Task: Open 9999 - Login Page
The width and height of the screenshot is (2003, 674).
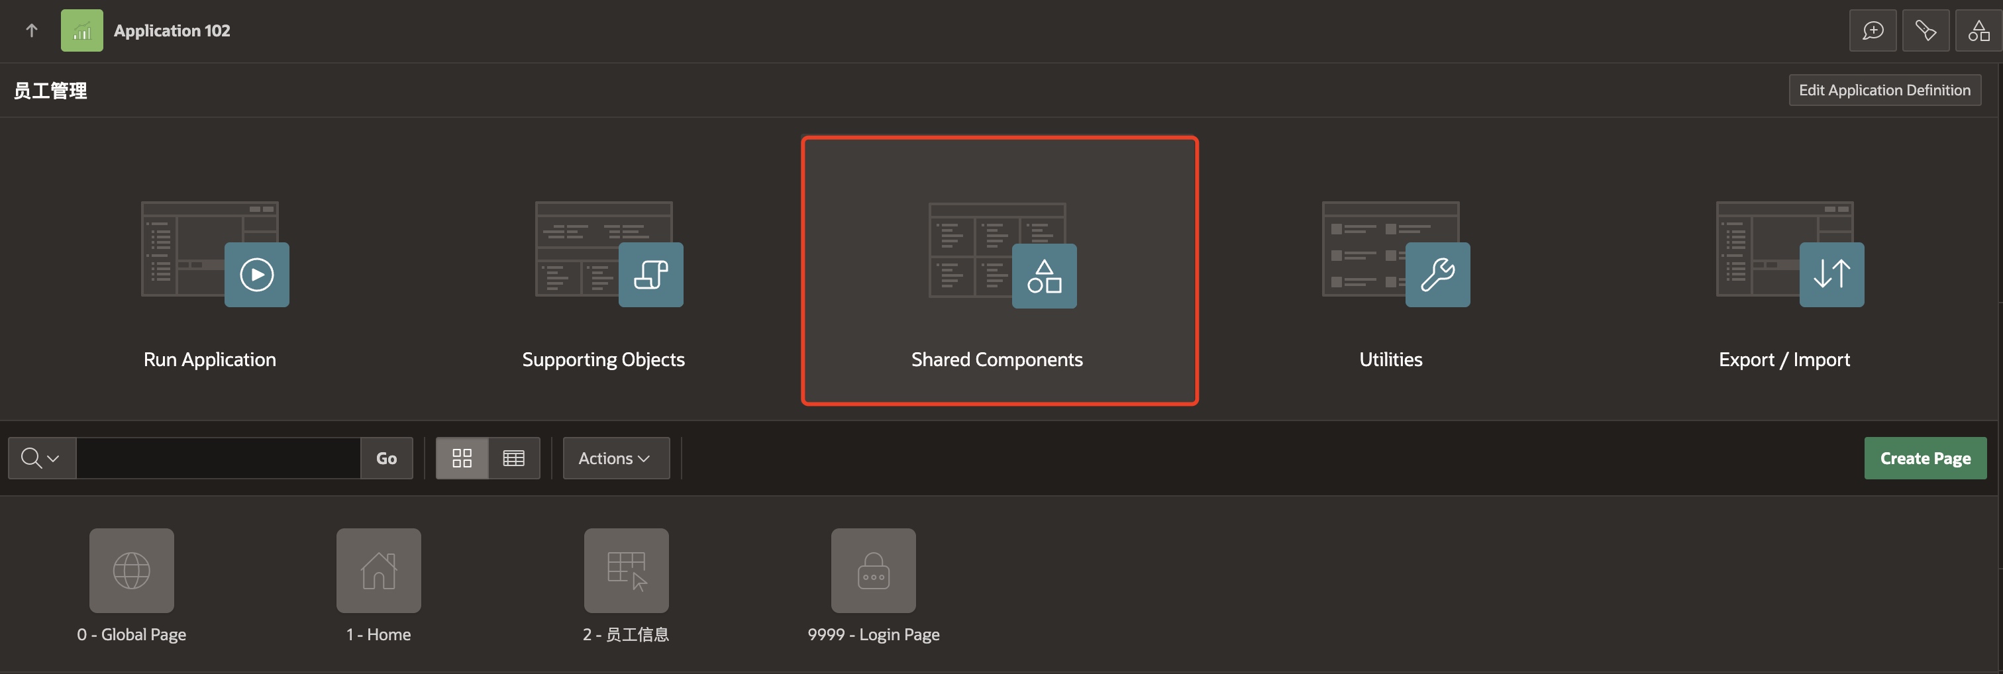Action: 873,571
